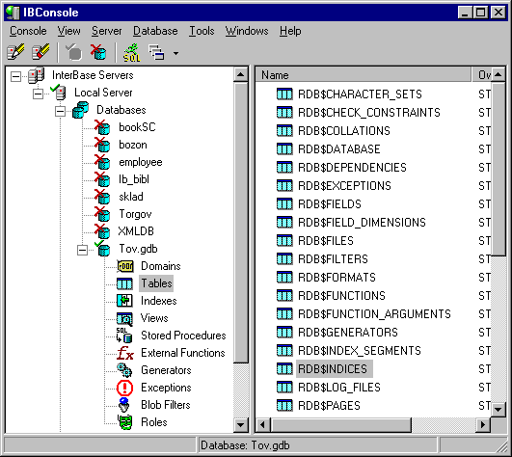Viewport: 512px width, 457px height.
Task: Click the InterBase Servers tree icon
Action: [36, 75]
